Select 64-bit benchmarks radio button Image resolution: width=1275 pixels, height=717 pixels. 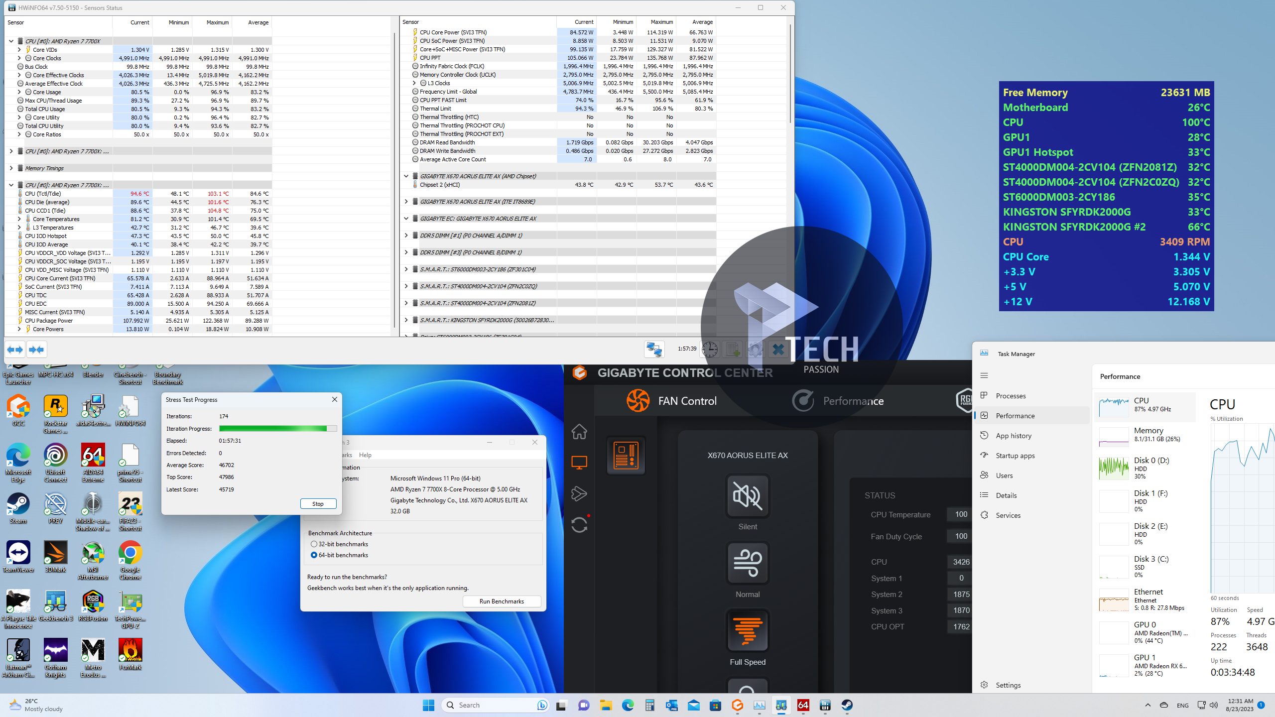[314, 555]
